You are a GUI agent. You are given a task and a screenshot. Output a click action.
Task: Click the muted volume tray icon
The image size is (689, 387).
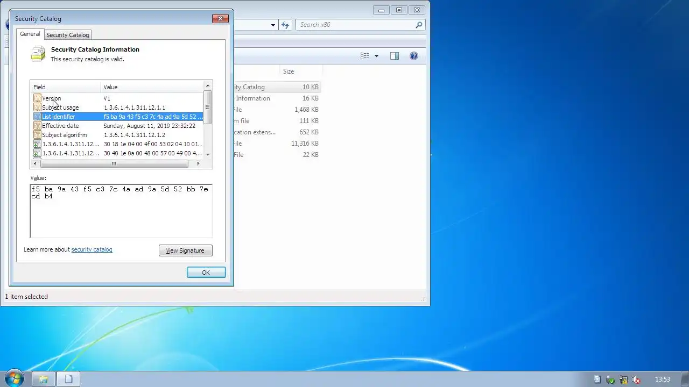[637, 379]
